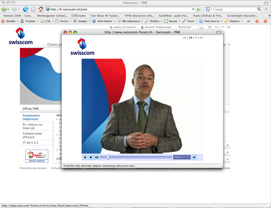271x208 pixels.
Task: Go to the browser home page icon
Action: (x=41, y=9)
